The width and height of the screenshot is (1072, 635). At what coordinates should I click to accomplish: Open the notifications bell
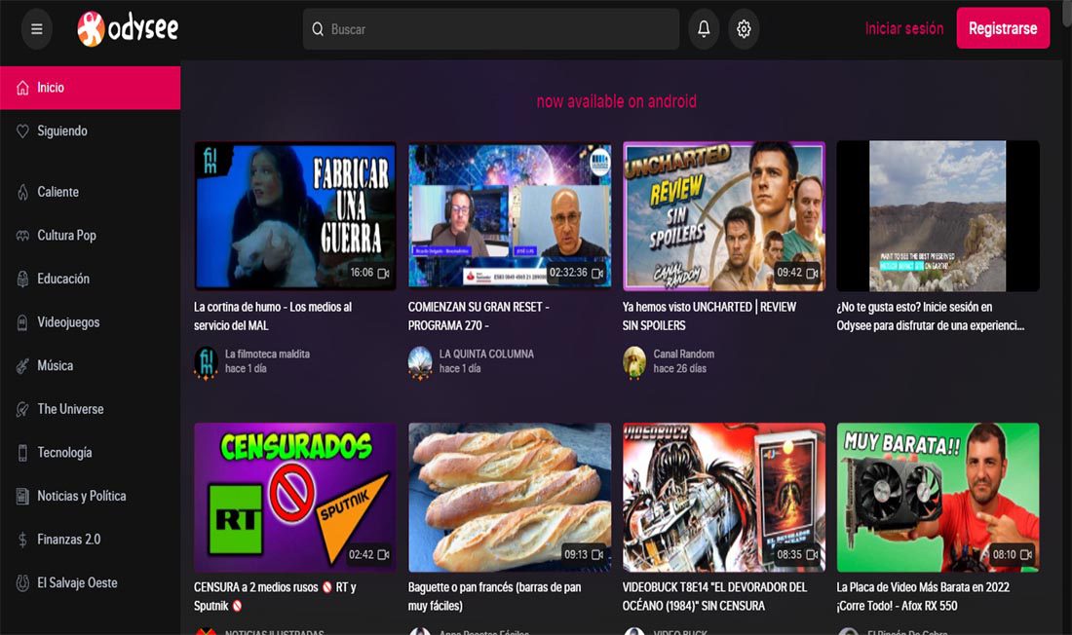click(704, 28)
